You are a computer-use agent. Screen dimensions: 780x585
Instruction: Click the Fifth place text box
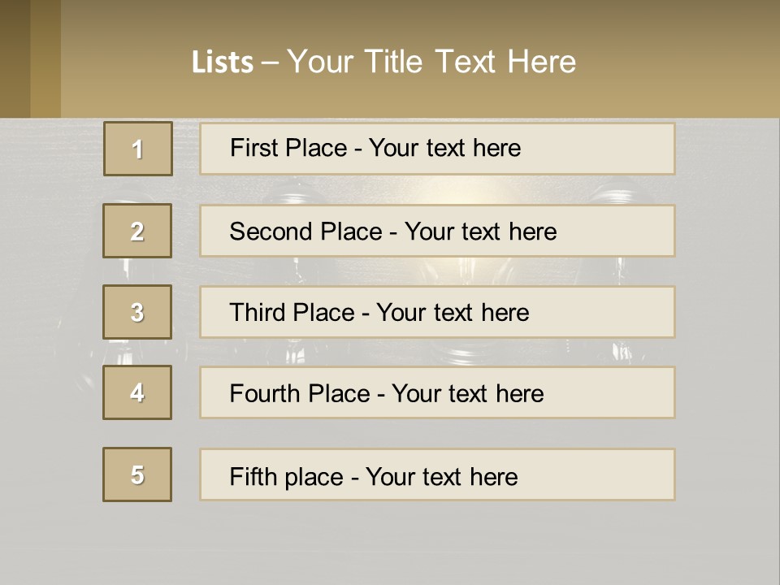(x=437, y=474)
